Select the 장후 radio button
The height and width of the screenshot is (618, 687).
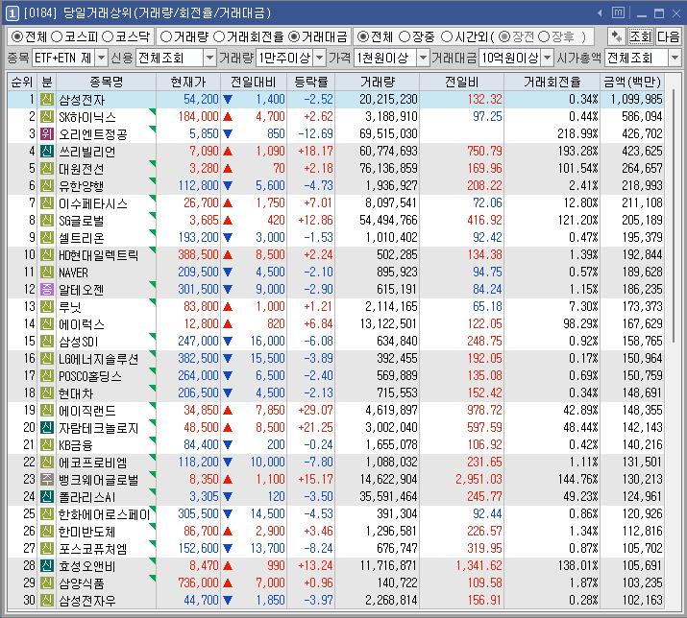pos(543,36)
